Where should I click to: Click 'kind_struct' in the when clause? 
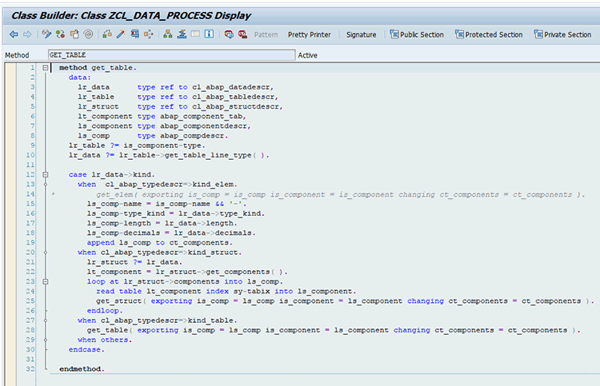pyautogui.click(x=214, y=253)
